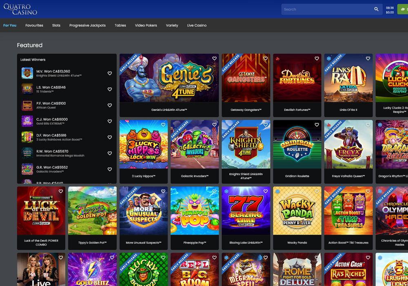This screenshot has height=286, width=408.
Task: Heart the Action Boost Tiki Treasures tile
Action: pos(368,191)
